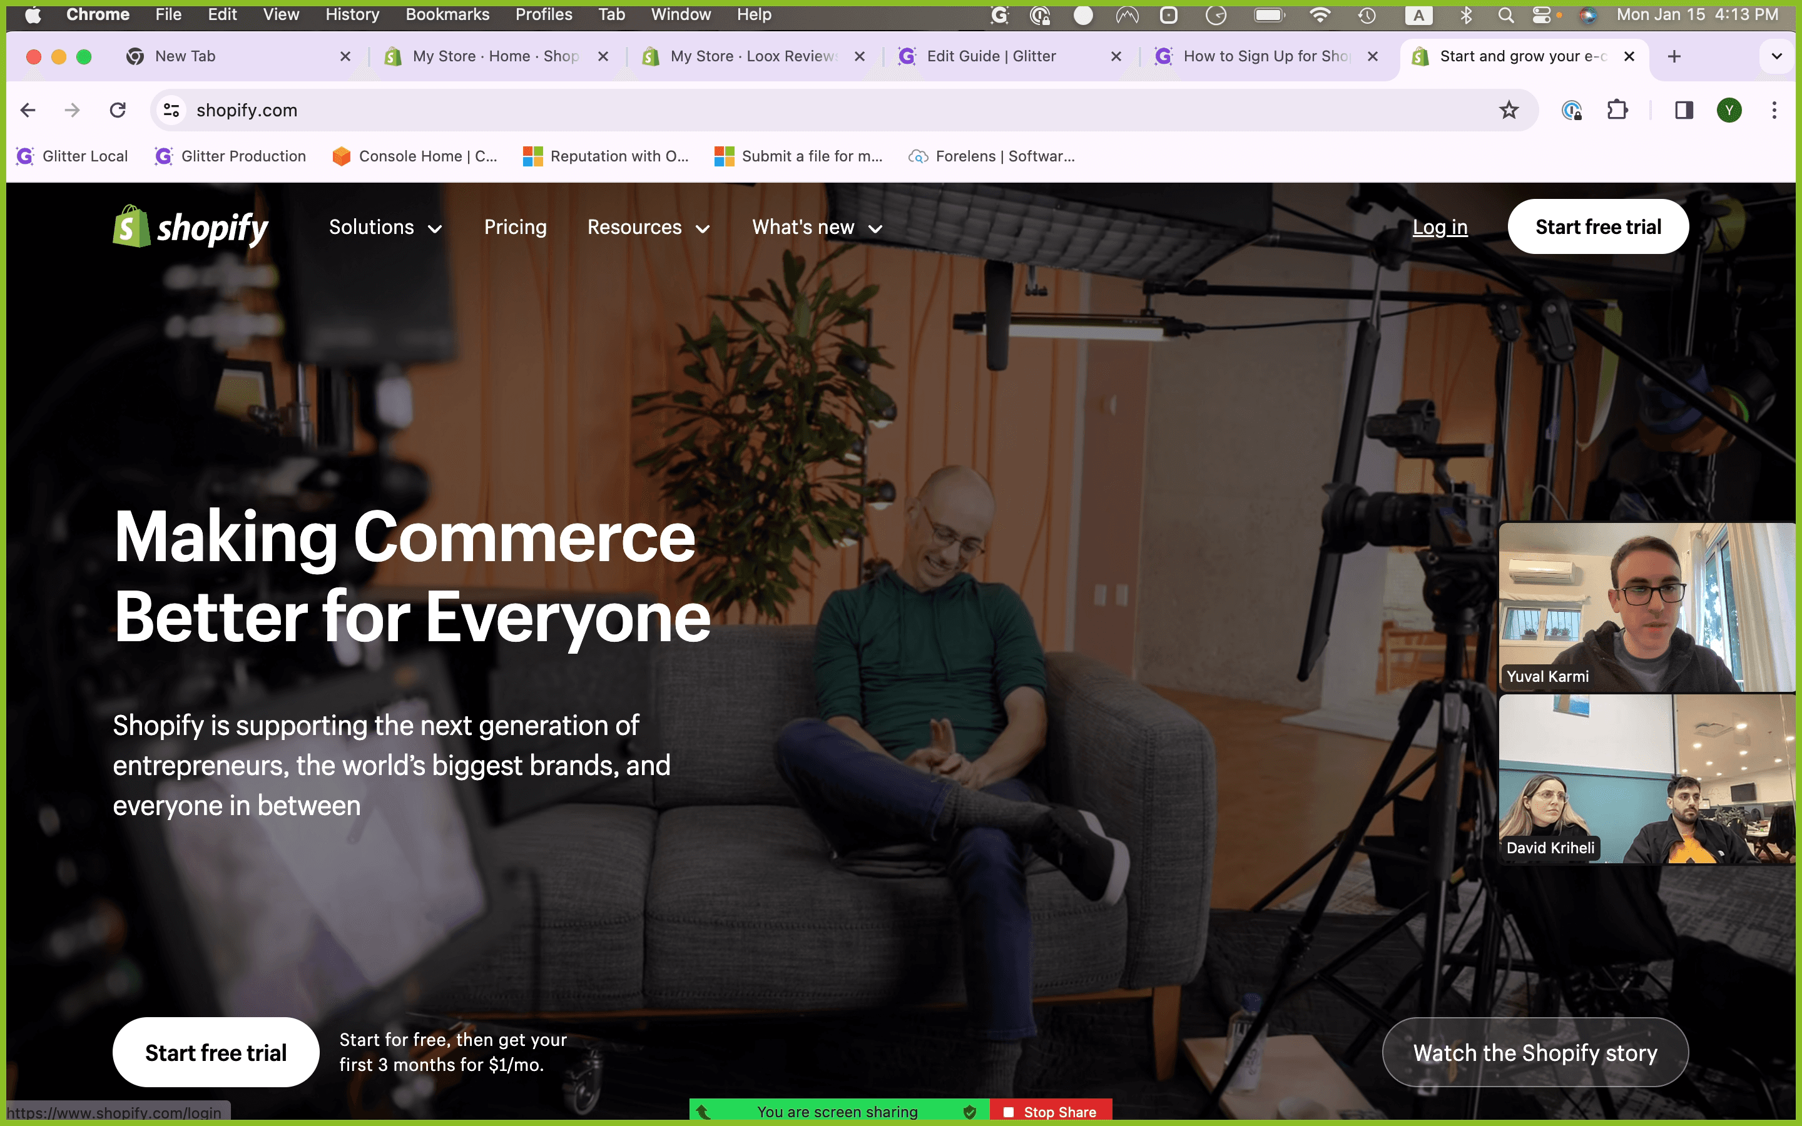Viewport: 1802px width, 1126px height.
Task: Click the David Kriheli video thumbnail
Action: (x=1647, y=779)
